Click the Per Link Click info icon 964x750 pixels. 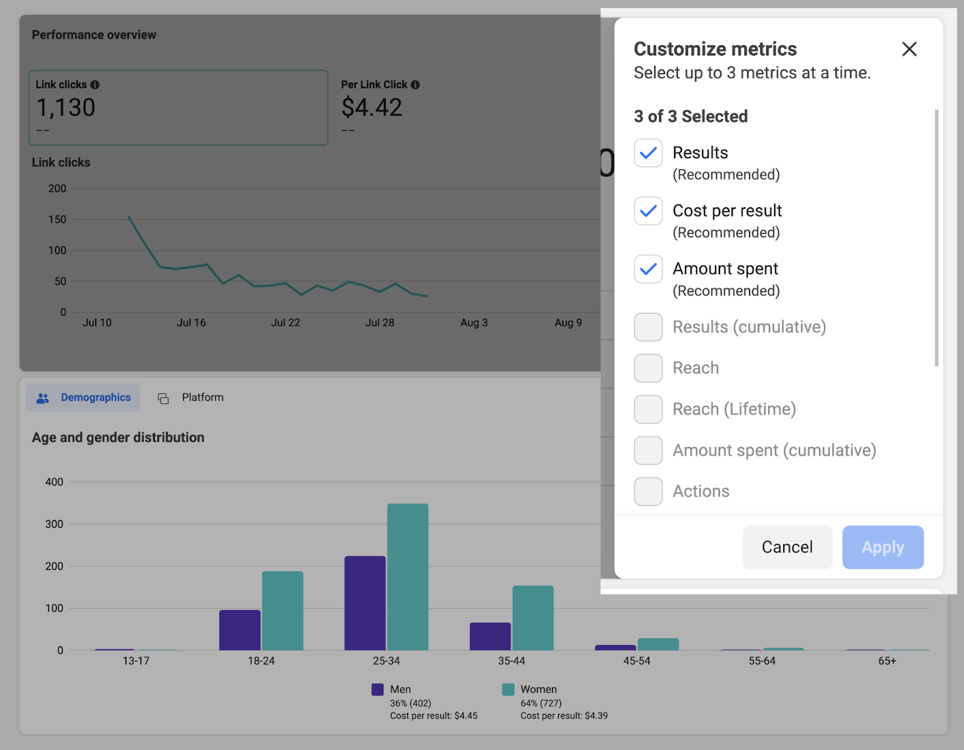pyautogui.click(x=415, y=84)
